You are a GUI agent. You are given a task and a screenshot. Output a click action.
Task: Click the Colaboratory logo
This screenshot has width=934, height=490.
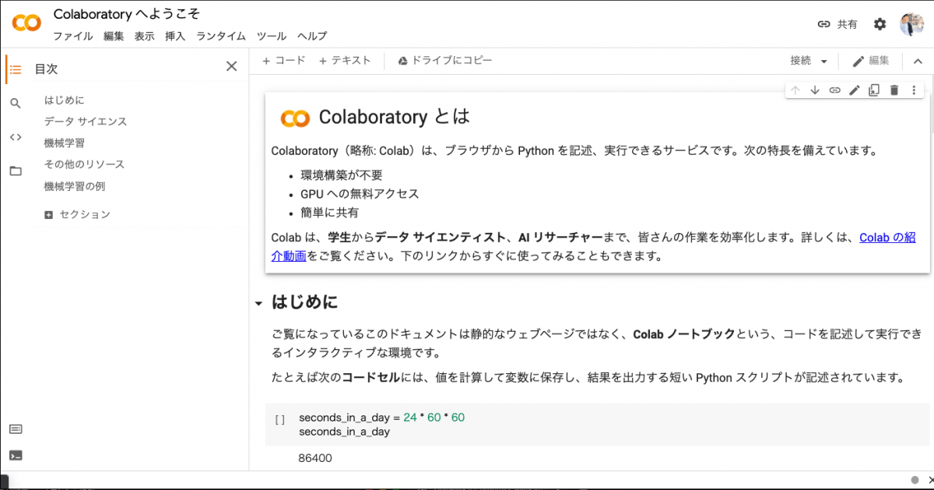click(26, 23)
